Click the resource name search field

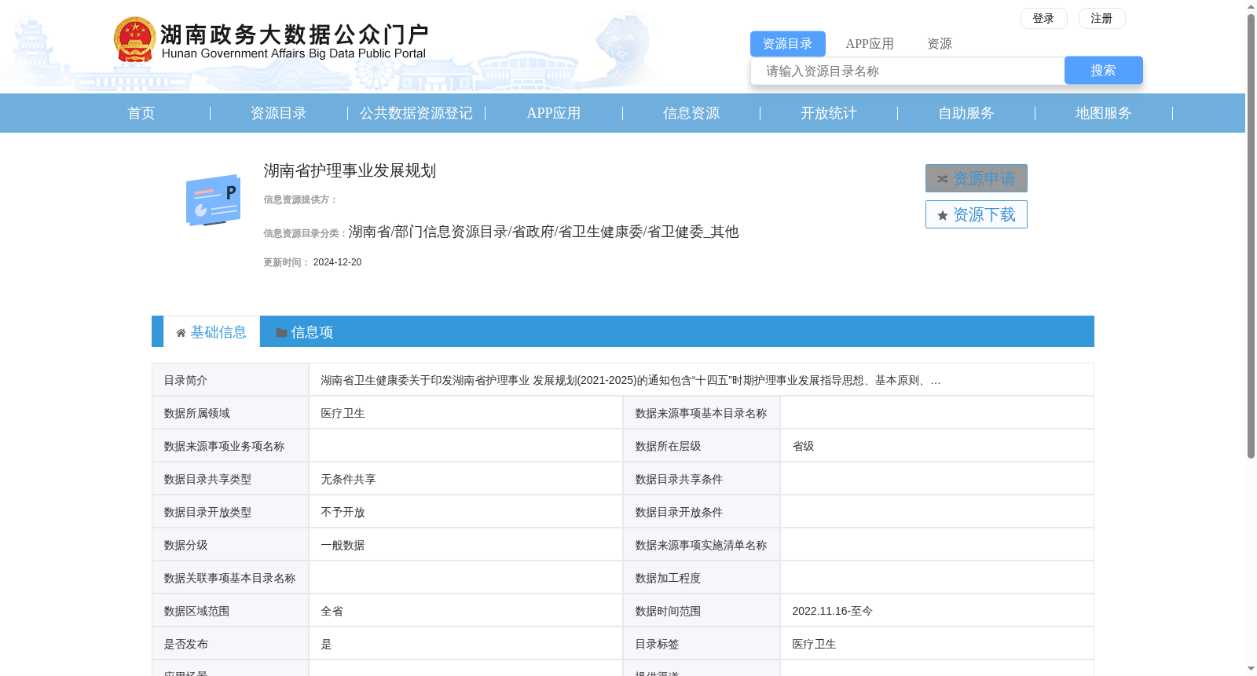pyautogui.click(x=907, y=71)
